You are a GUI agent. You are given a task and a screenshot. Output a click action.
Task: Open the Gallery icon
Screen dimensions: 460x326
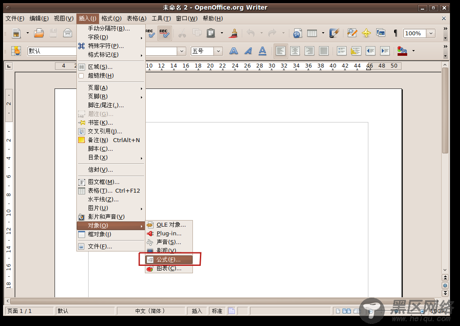(x=381, y=33)
